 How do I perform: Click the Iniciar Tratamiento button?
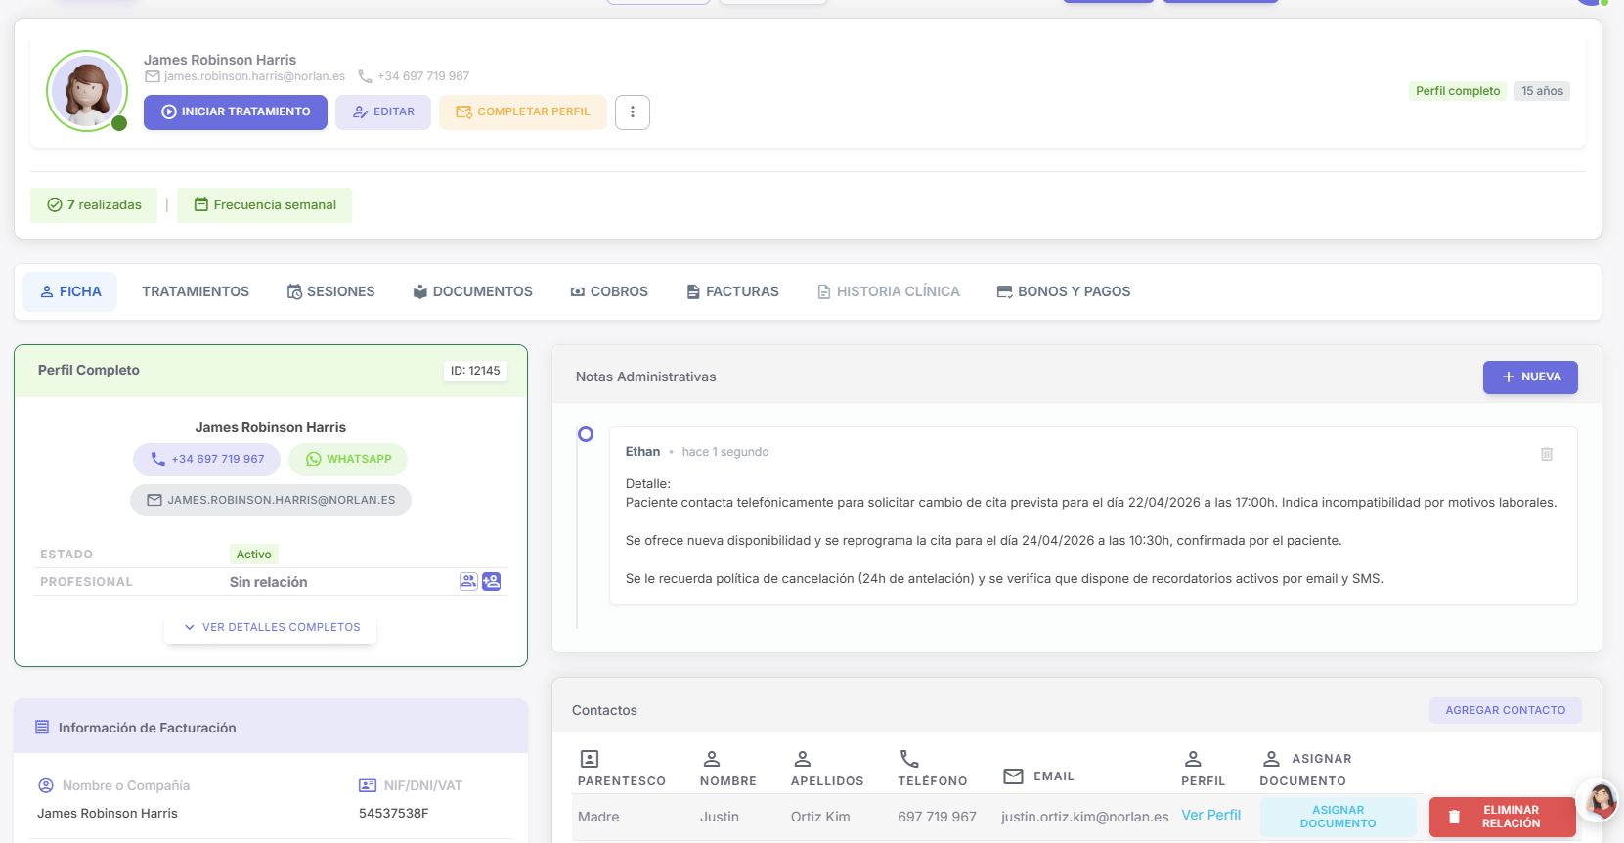pos(236,112)
